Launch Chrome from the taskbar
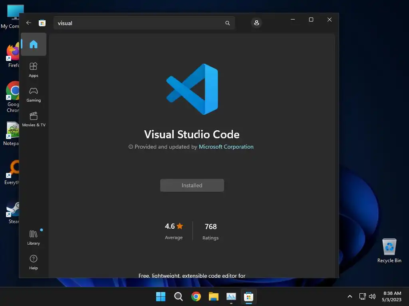409x306 pixels. pos(196,296)
